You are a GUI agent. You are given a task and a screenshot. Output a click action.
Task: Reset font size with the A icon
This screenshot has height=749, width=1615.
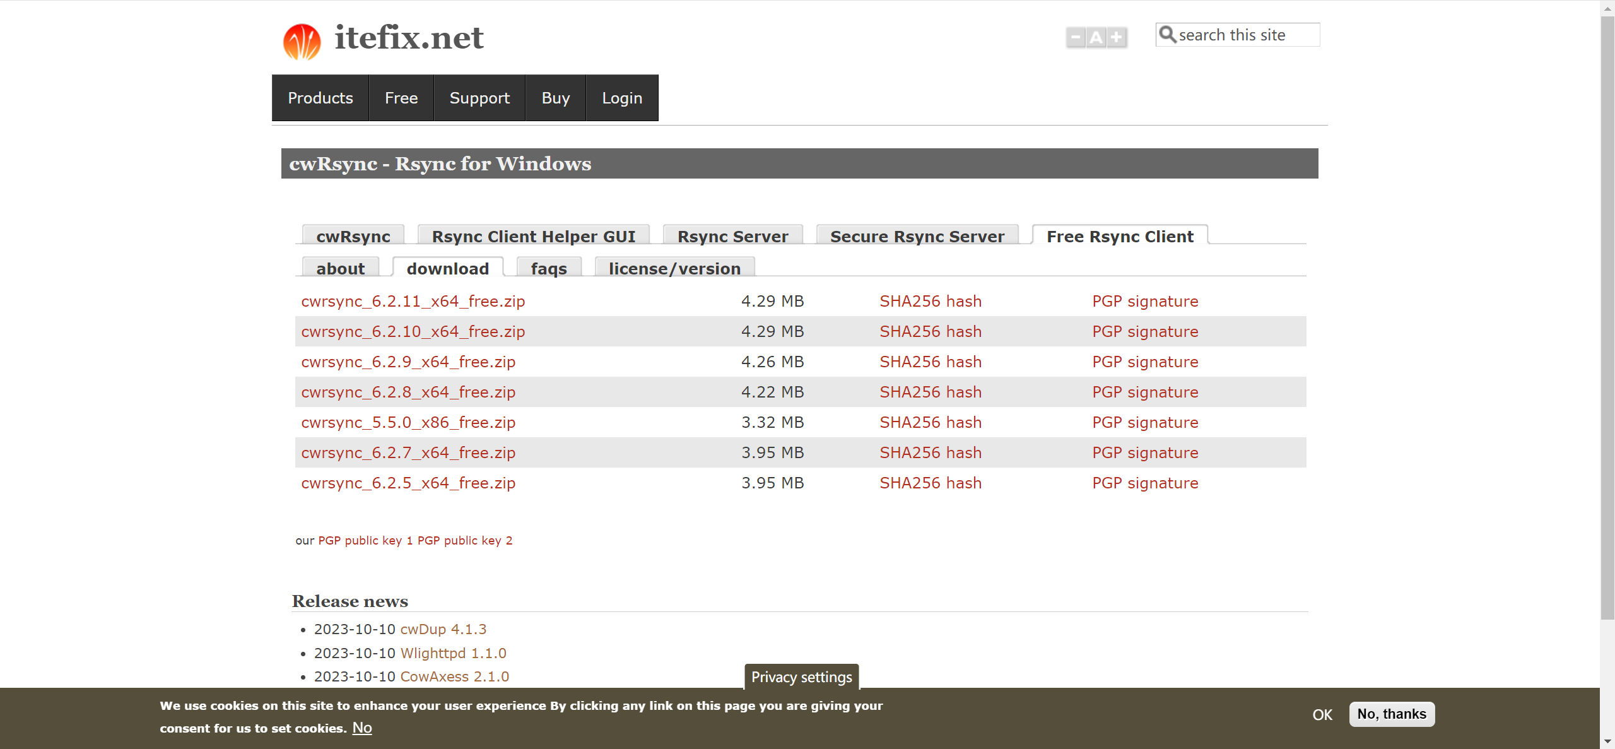(x=1096, y=37)
